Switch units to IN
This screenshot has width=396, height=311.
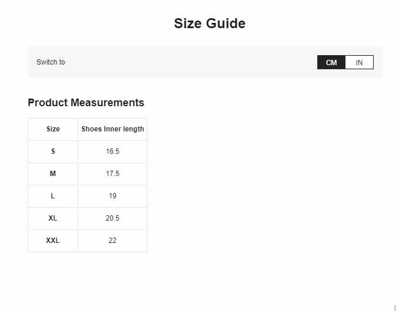pos(359,62)
